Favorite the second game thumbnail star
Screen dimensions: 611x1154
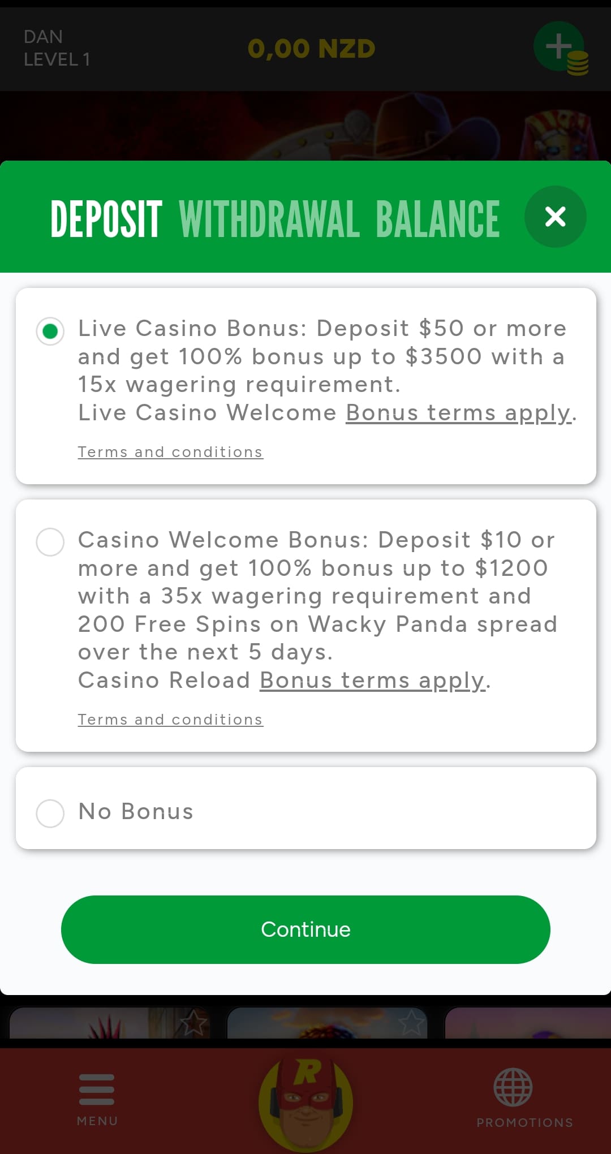[x=411, y=1023]
